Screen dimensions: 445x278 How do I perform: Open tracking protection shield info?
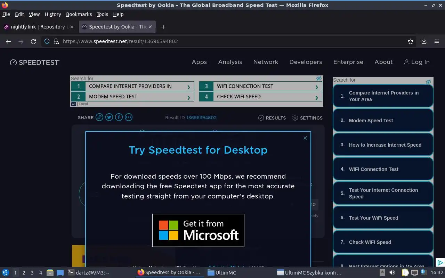coord(47,41)
